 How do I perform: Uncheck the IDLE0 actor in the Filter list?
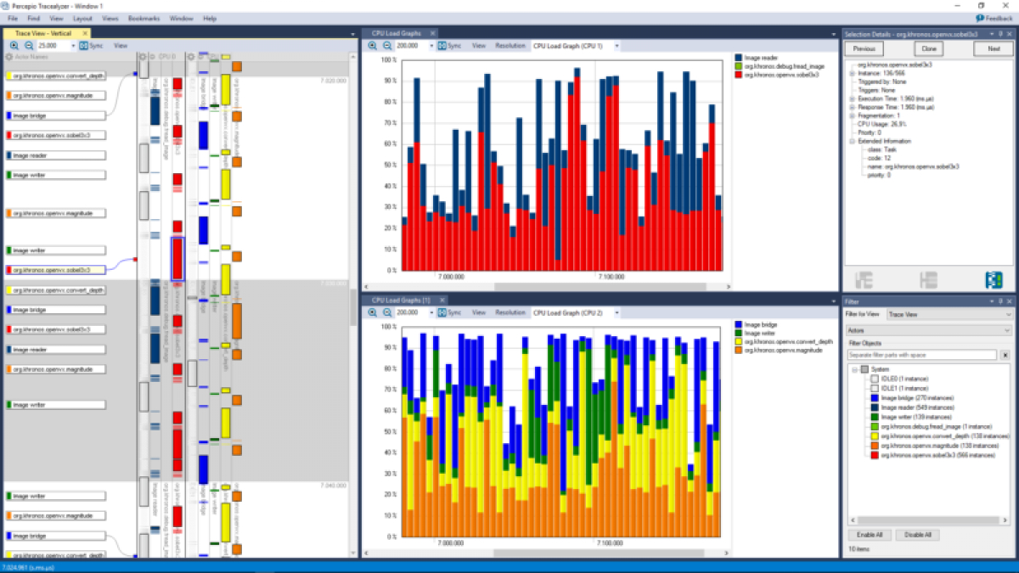tap(875, 379)
